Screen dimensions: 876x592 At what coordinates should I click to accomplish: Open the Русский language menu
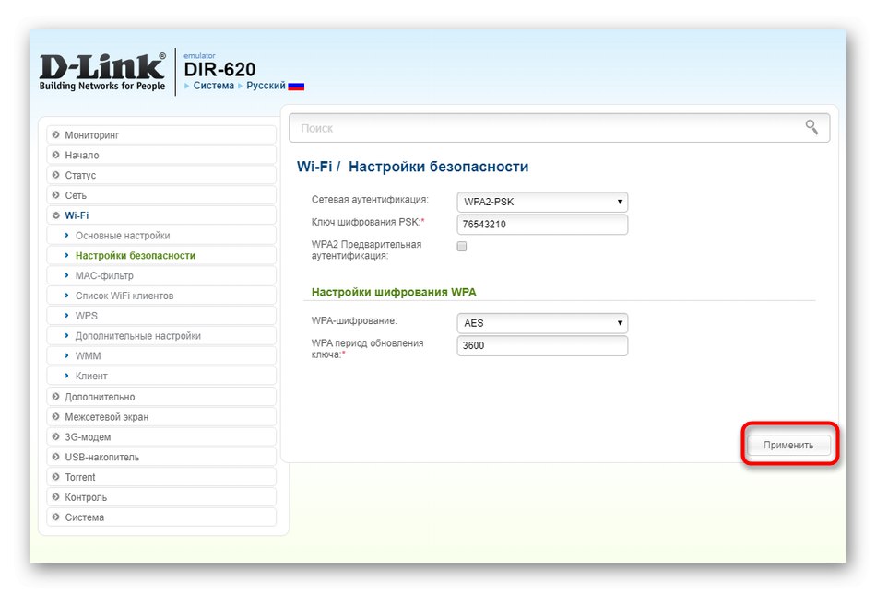[266, 86]
